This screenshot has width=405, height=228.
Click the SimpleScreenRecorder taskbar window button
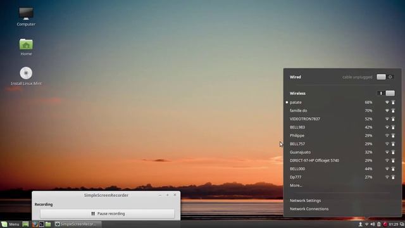[78, 224]
